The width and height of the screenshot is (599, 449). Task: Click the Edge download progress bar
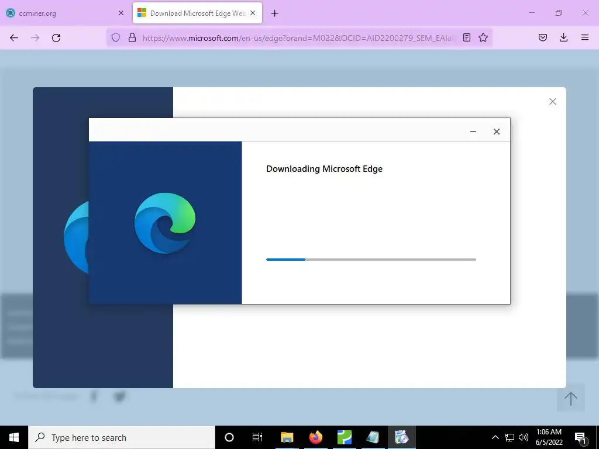[371, 260]
